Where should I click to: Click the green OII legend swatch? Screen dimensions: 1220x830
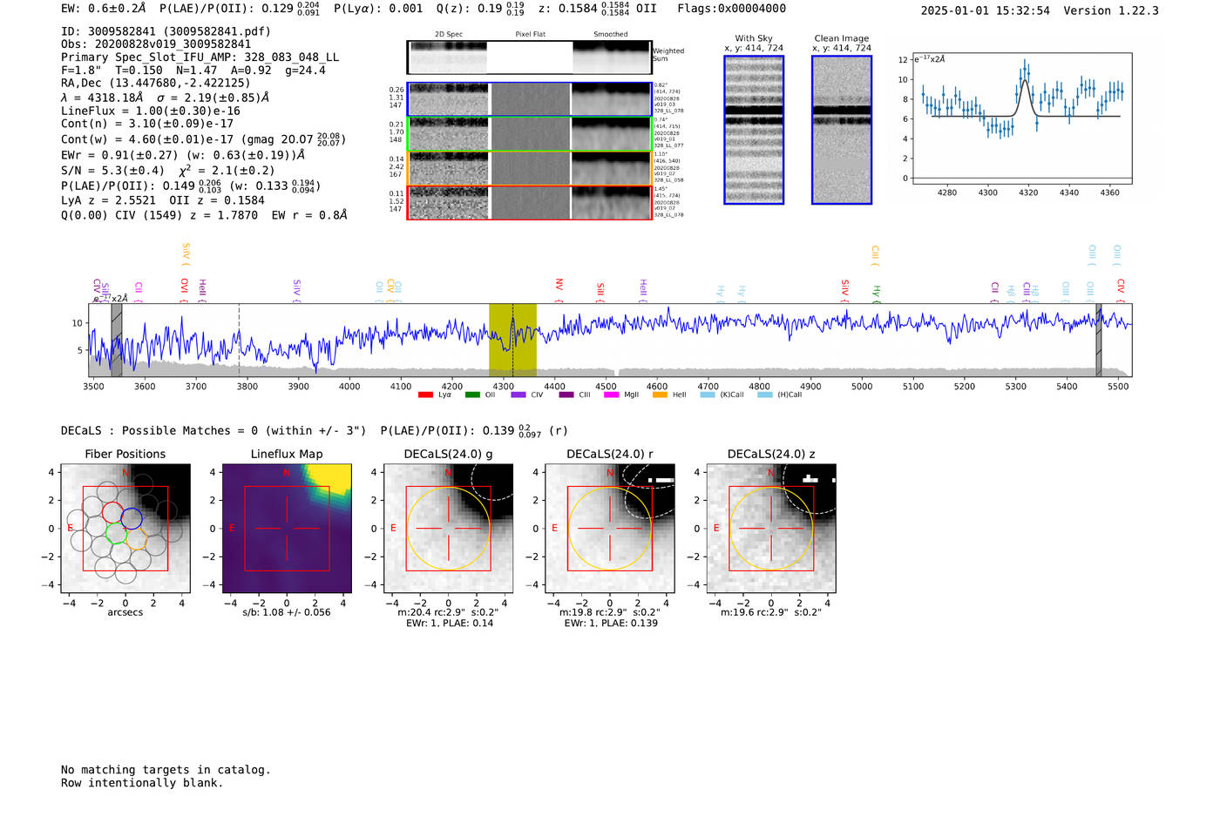(x=472, y=395)
